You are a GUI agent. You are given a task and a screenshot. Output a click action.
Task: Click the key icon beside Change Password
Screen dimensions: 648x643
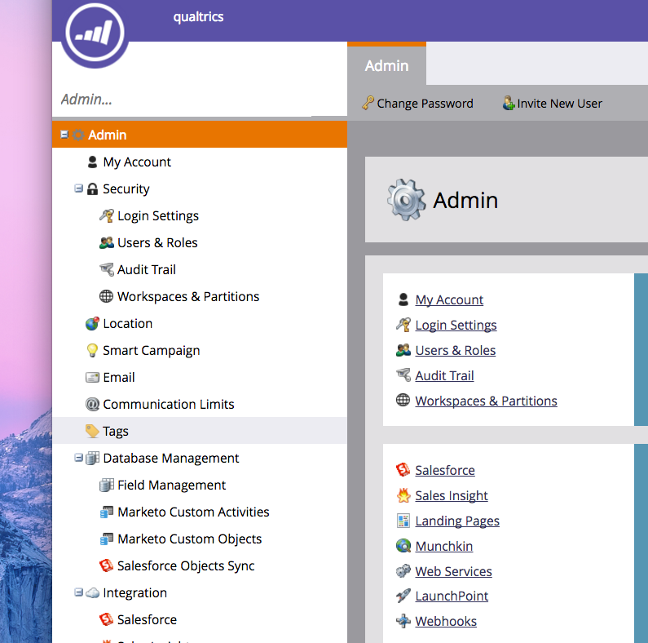(x=368, y=103)
